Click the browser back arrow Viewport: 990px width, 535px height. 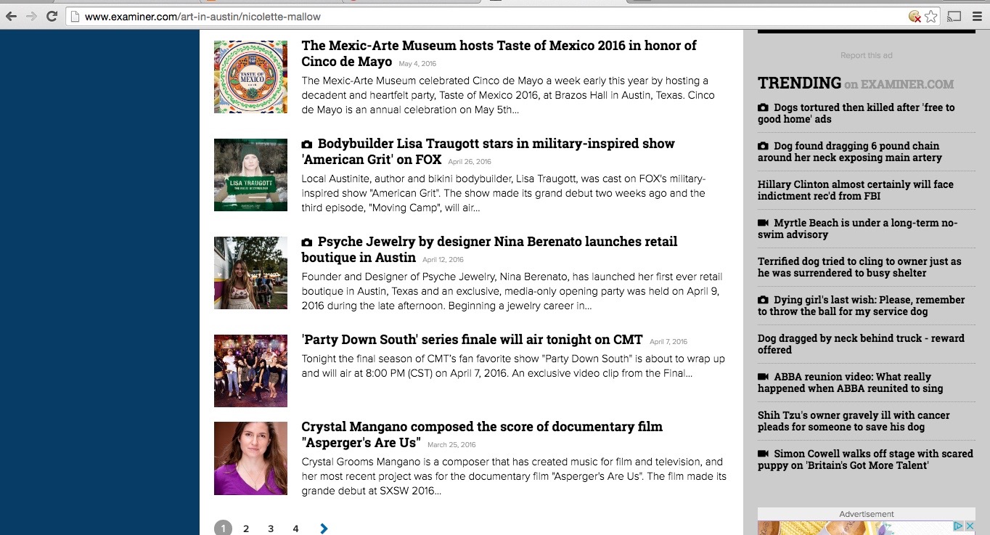11,16
